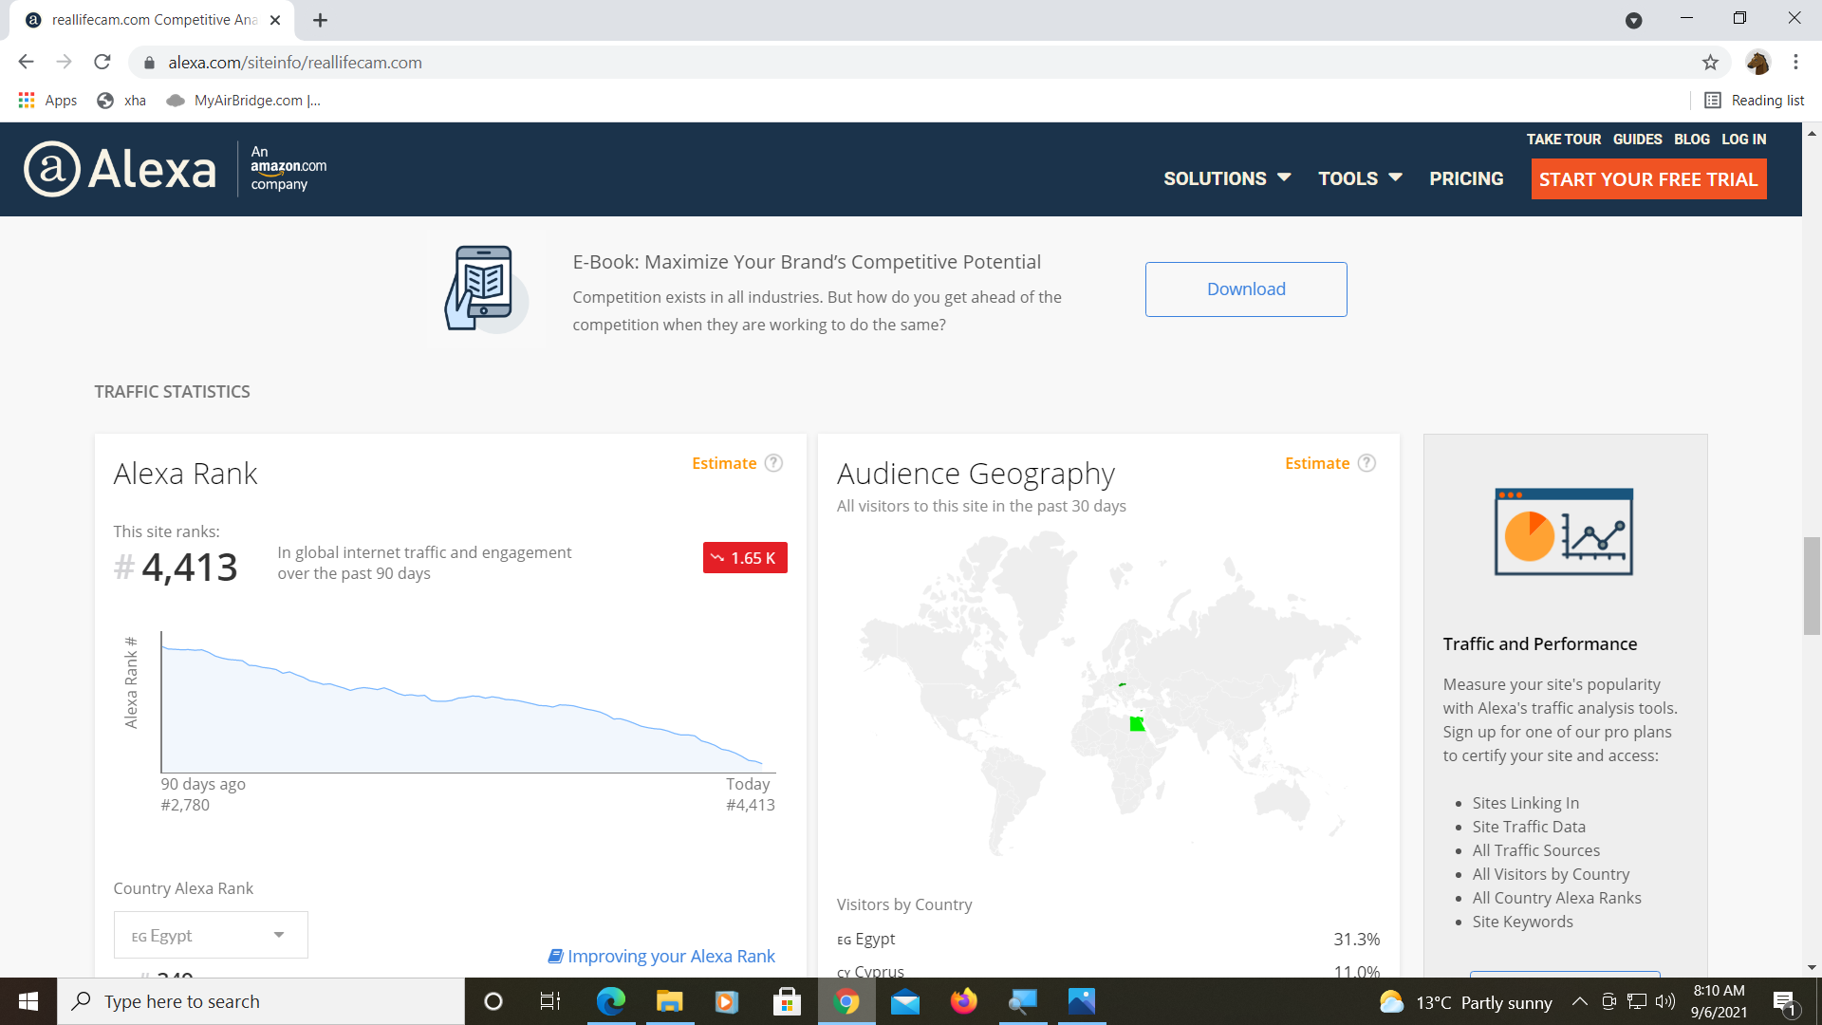Open the Egypt country rank dropdown
The width and height of the screenshot is (1822, 1025).
[211, 935]
